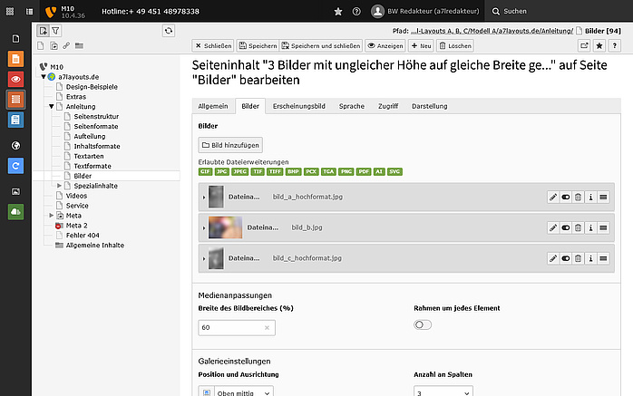Expand the Spezialinhalte tree node
This screenshot has width=633, height=396.
click(59, 186)
